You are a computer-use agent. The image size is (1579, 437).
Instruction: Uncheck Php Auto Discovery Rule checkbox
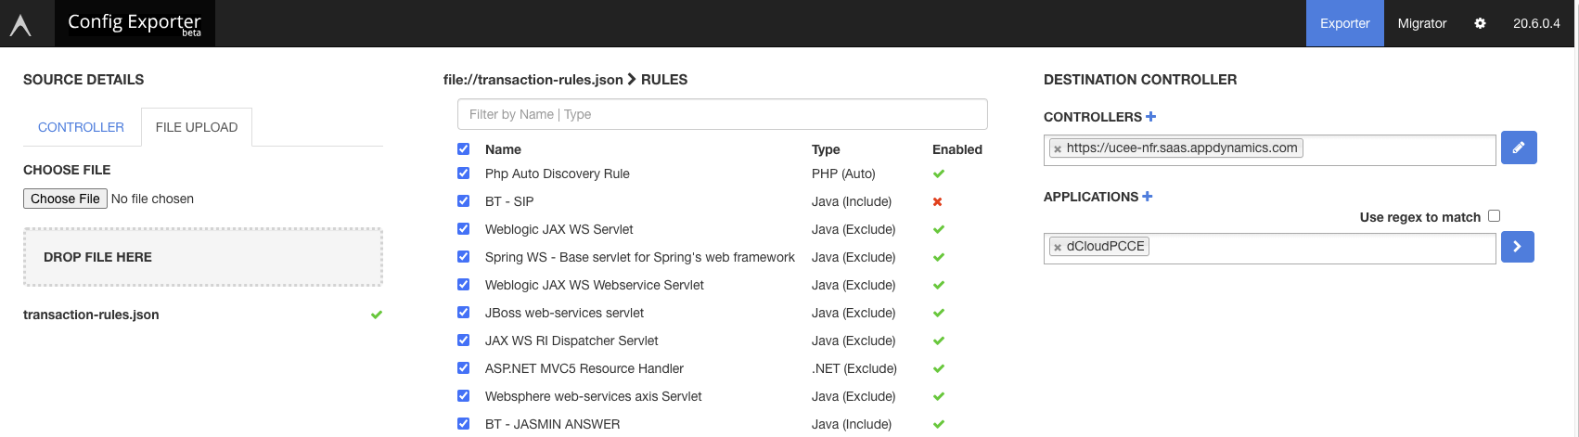[464, 173]
